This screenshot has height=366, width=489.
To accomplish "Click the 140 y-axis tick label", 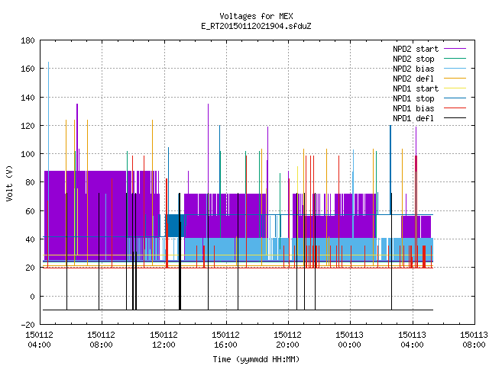I will pyautogui.click(x=28, y=98).
